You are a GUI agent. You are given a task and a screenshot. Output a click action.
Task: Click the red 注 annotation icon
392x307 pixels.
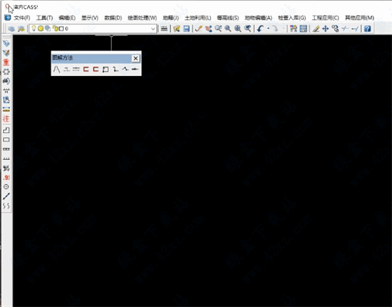pos(7,119)
